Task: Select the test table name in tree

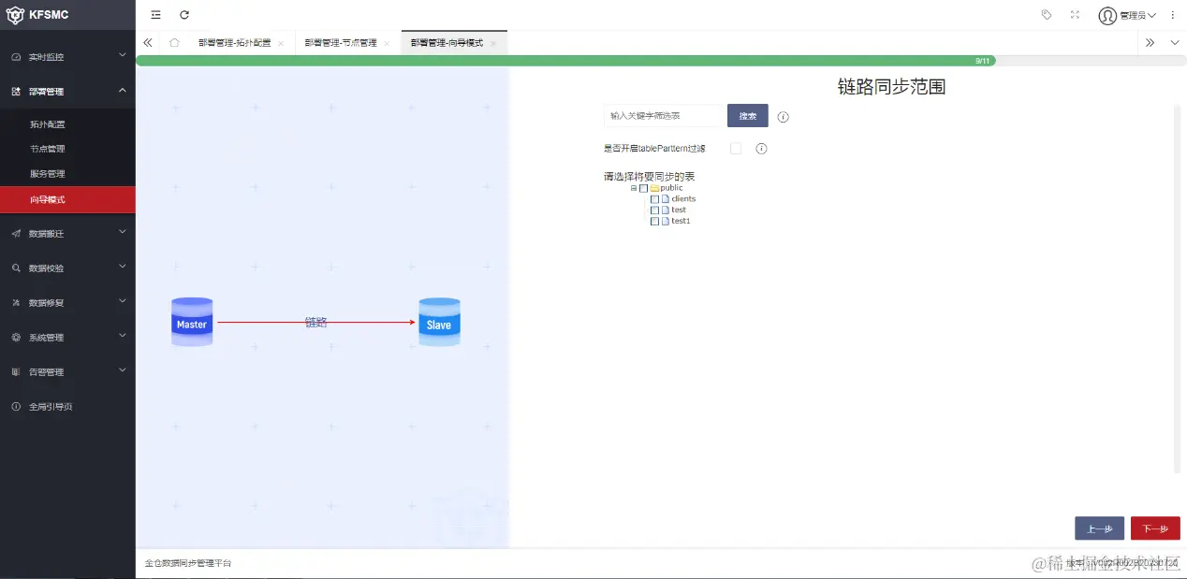Action: tap(679, 210)
